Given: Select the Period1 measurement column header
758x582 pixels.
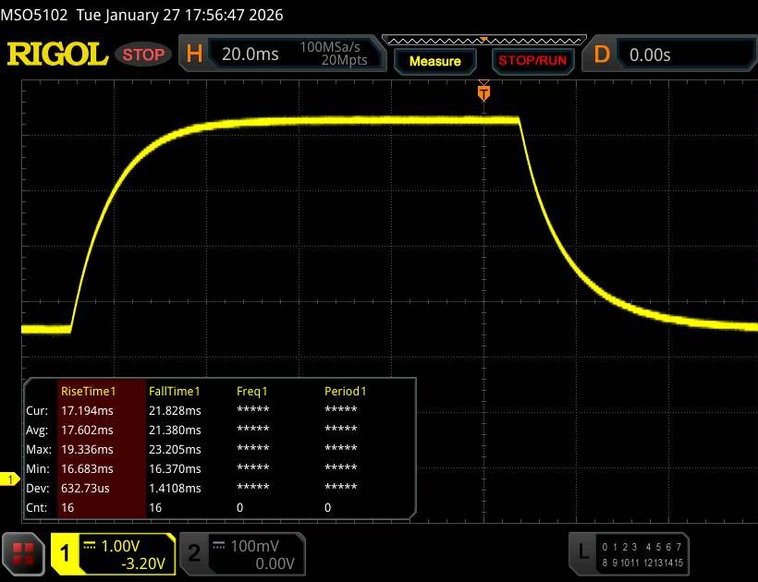Looking at the screenshot, I should coord(345,391).
